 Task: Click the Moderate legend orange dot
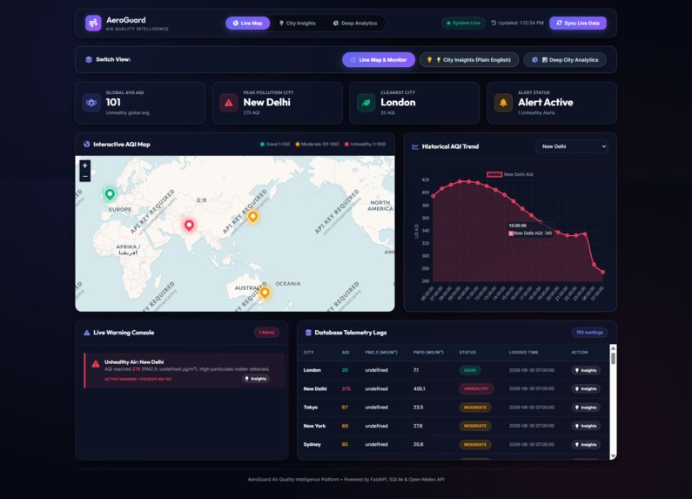pyautogui.click(x=298, y=144)
